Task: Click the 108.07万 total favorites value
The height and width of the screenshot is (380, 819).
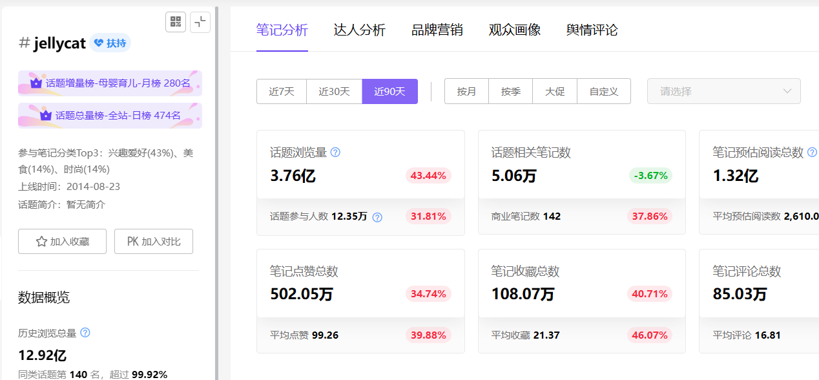Action: pos(523,294)
